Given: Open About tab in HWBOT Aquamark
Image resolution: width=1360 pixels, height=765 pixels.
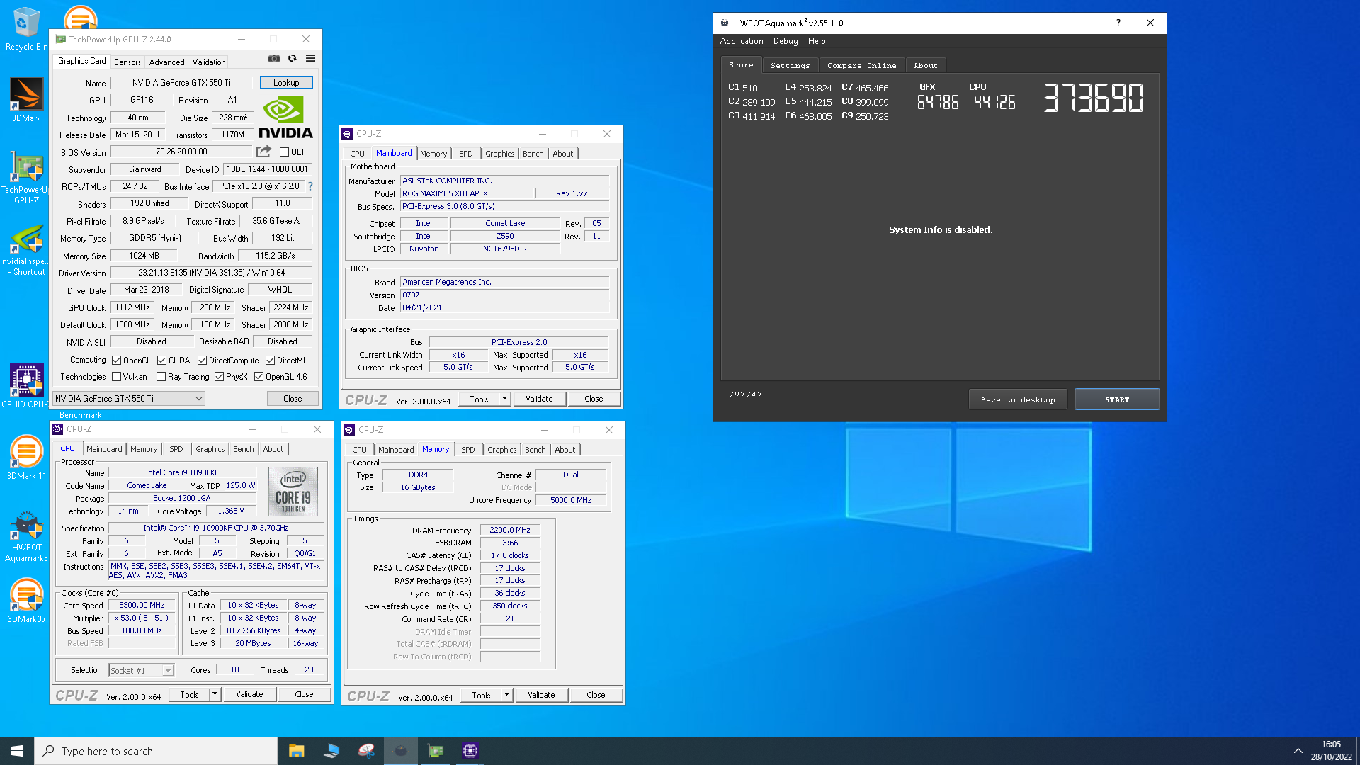Looking at the screenshot, I should [925, 65].
